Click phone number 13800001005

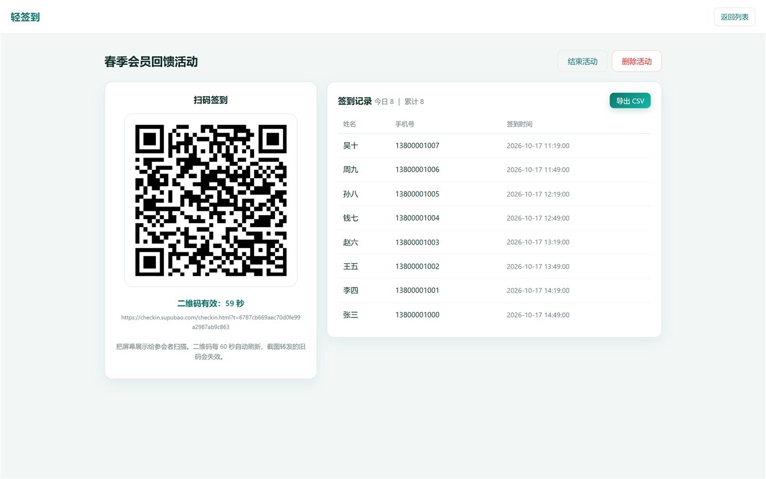417,194
